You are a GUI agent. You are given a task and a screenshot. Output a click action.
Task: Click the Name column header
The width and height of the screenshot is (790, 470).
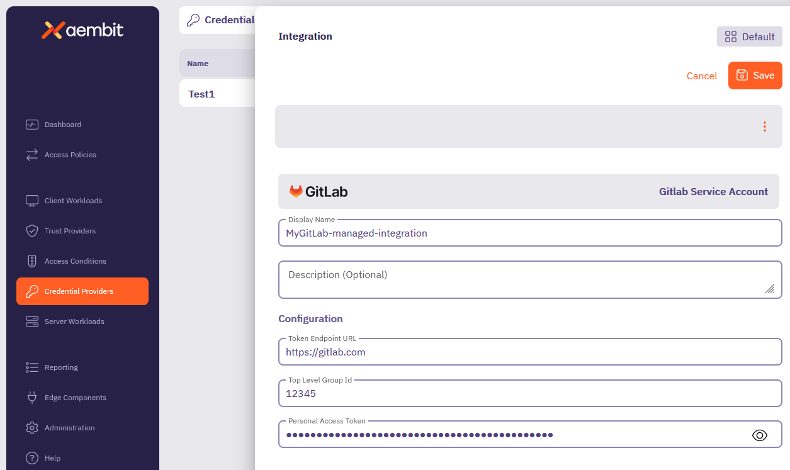click(x=198, y=64)
